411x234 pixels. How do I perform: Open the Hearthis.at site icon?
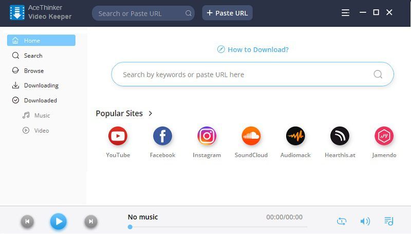click(x=340, y=136)
